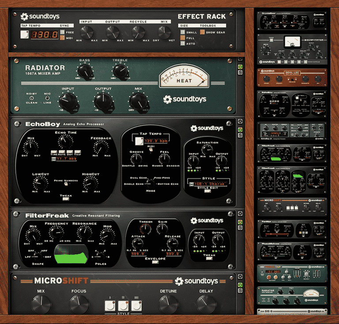Open EchoBoy Tweak panel button
This screenshot has width=339, height=324.
pos(66,199)
